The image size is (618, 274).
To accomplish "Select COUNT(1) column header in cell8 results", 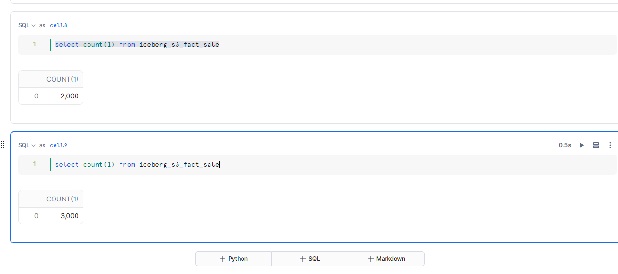I will [x=63, y=79].
